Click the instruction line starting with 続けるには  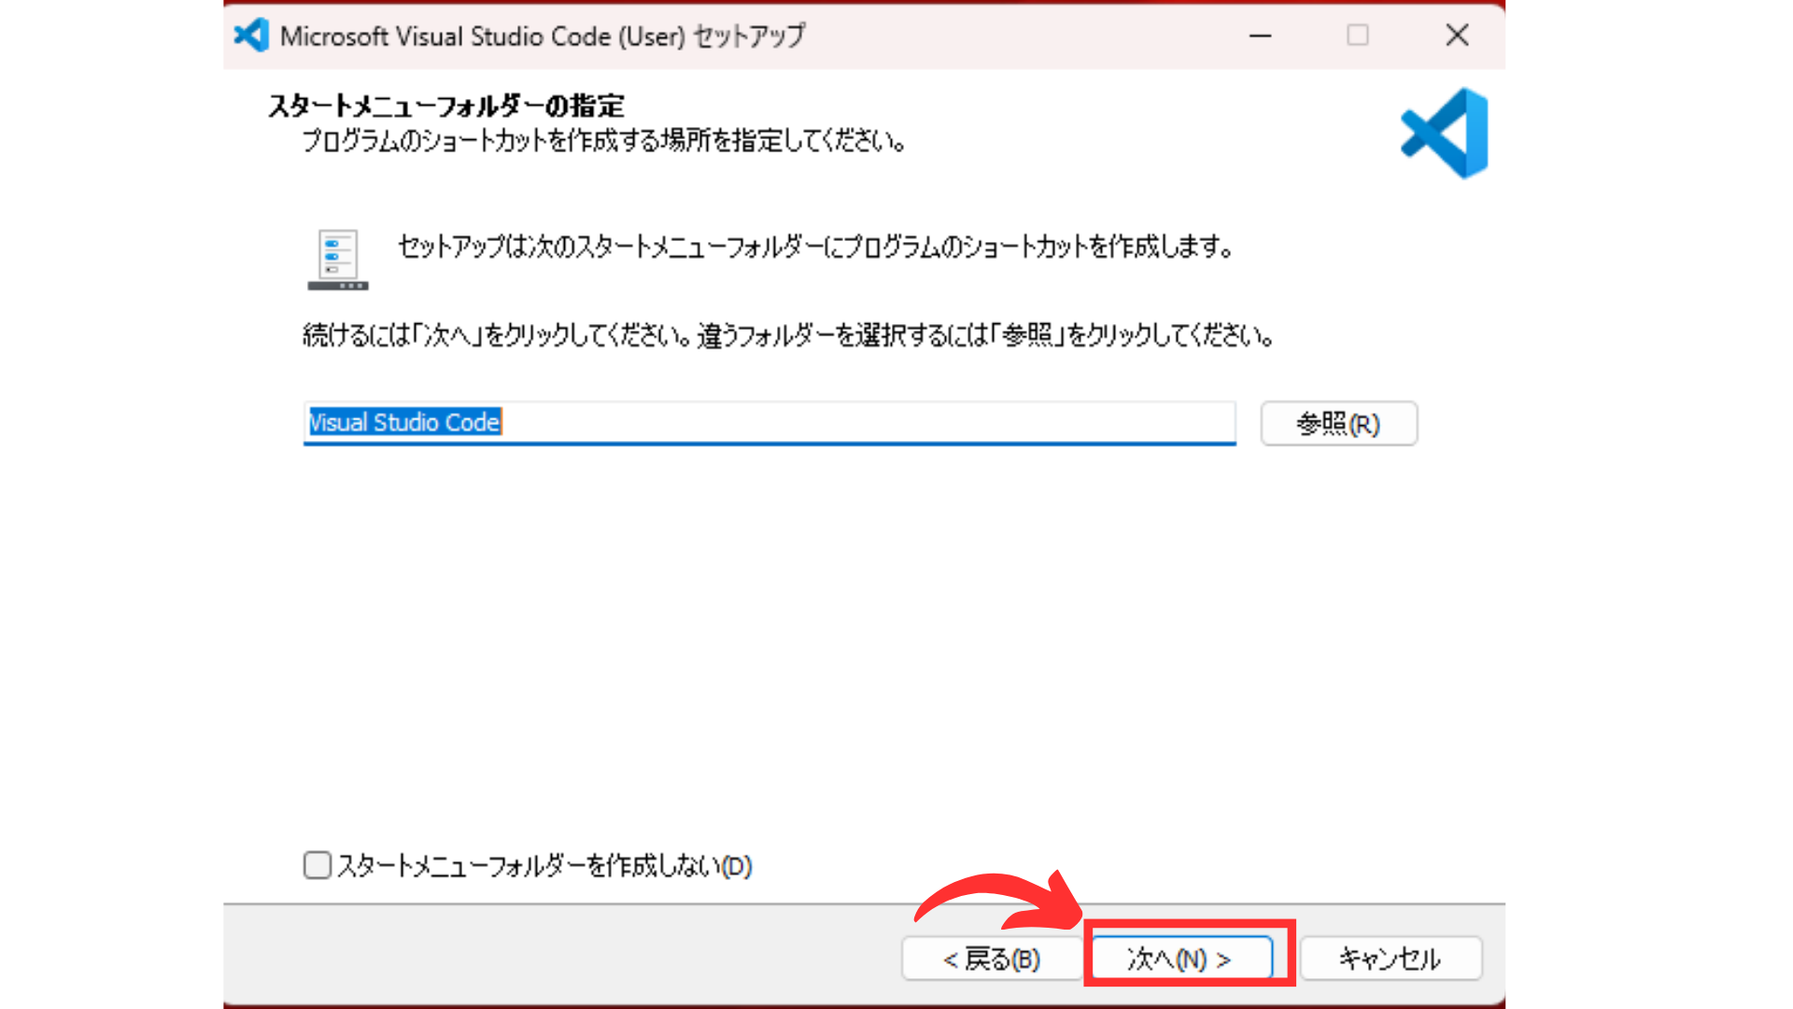[x=789, y=334]
